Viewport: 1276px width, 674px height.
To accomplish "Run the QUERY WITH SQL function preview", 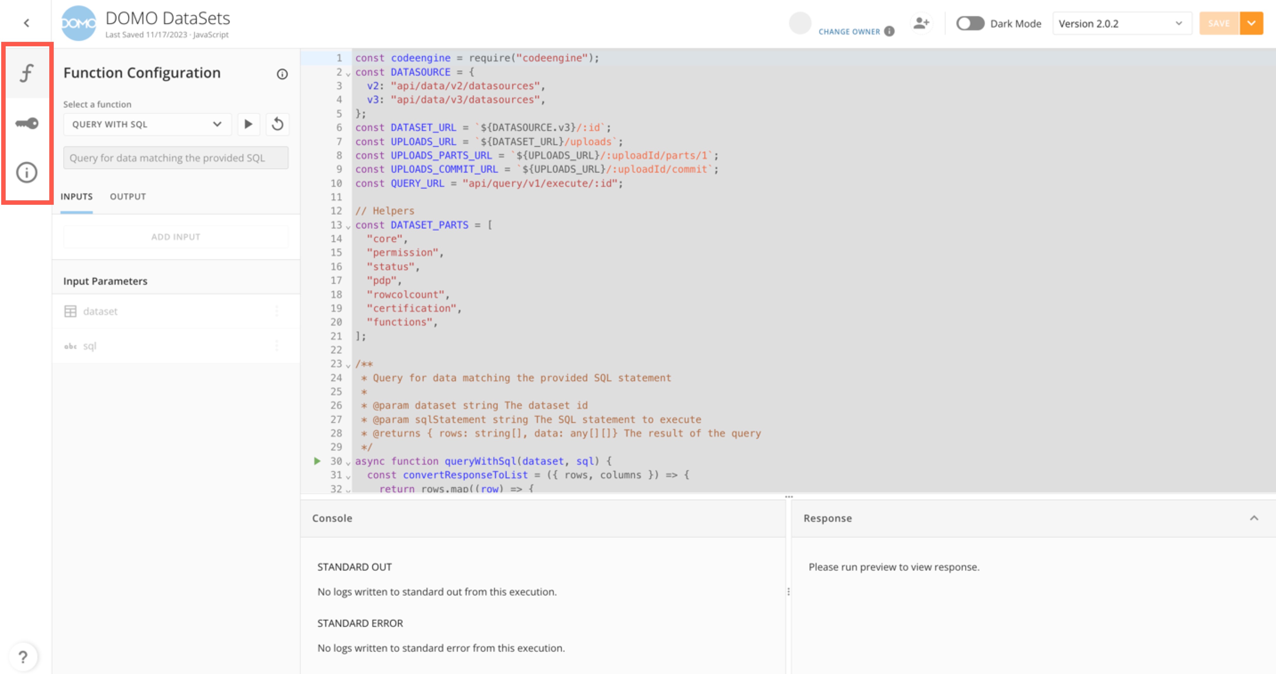I will click(x=249, y=124).
